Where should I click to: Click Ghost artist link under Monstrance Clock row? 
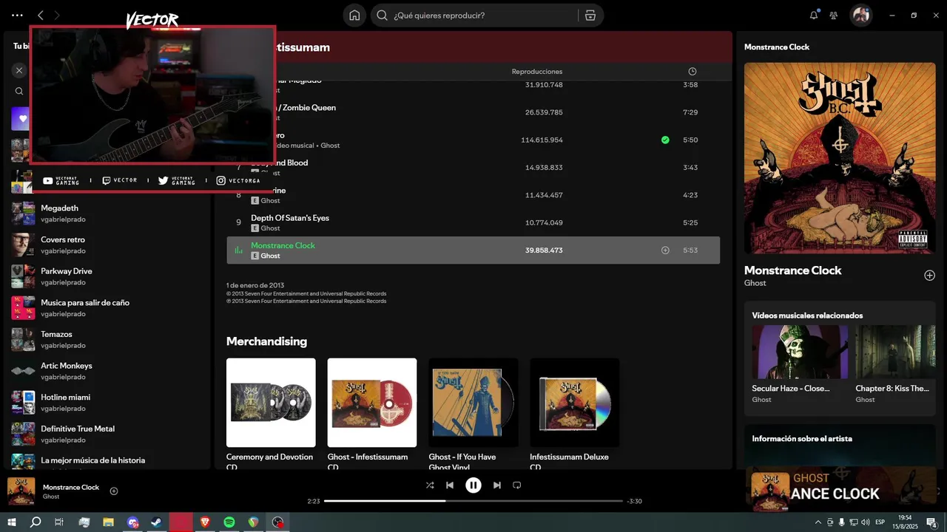point(270,256)
